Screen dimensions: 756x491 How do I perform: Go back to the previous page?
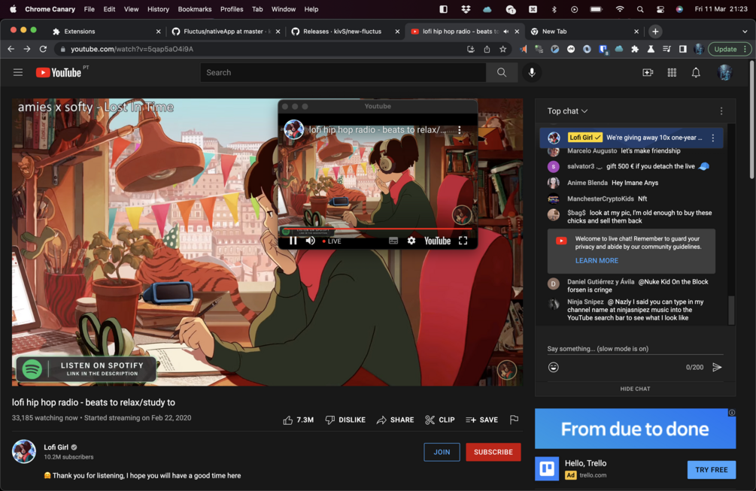pyautogui.click(x=11, y=49)
